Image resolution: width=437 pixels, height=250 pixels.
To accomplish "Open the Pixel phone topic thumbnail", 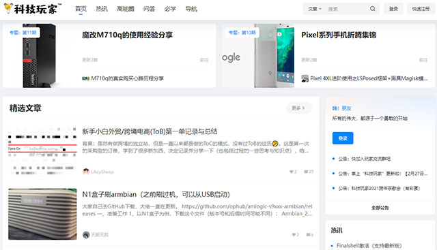I will pyautogui.click(x=258, y=56).
